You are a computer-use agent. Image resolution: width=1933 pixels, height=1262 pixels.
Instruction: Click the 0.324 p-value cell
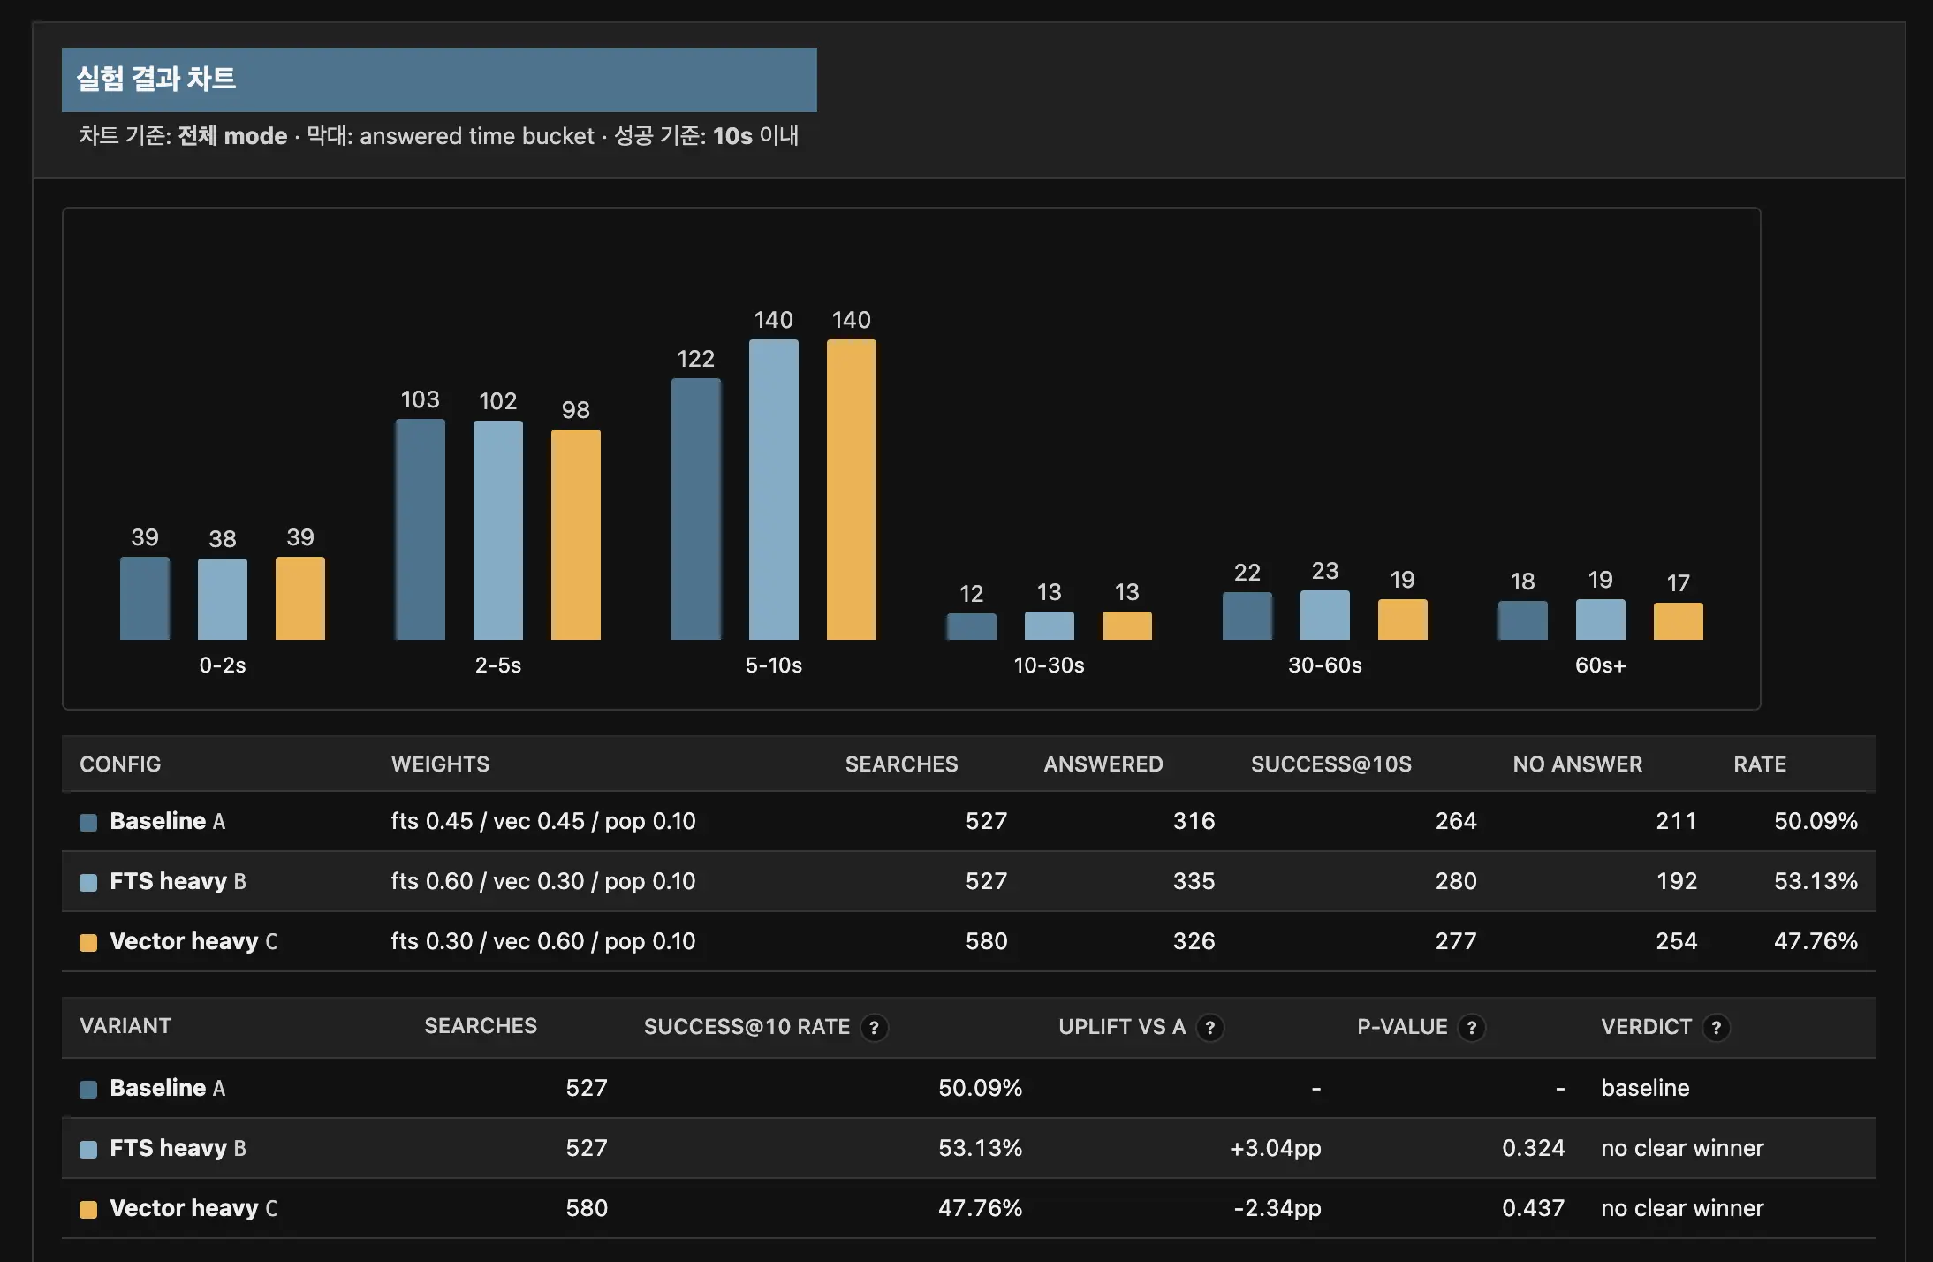click(1534, 1148)
